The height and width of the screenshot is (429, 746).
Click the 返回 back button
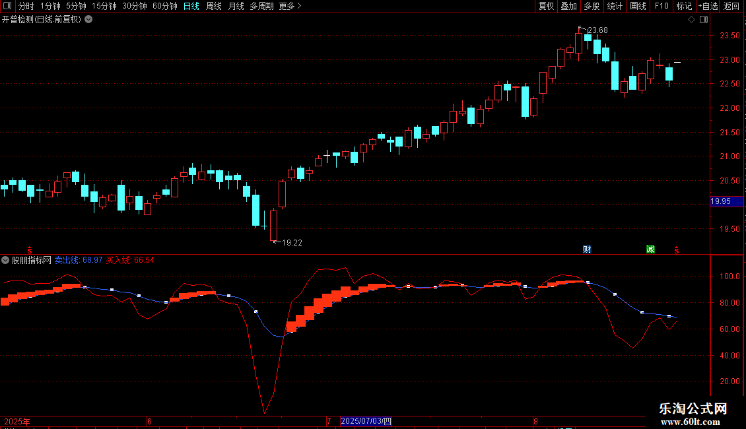[x=731, y=6]
